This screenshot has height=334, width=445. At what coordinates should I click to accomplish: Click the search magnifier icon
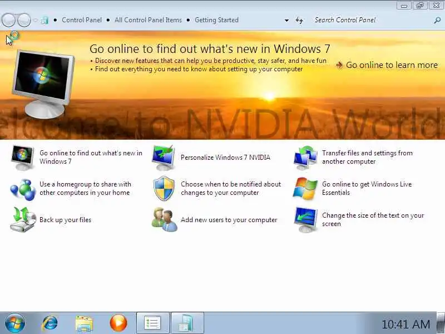(437, 20)
